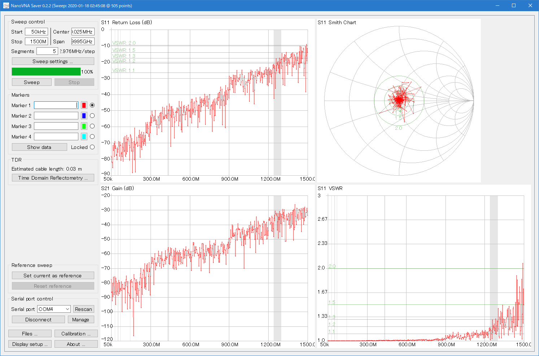Rescan the serial ports

[x=84, y=309]
